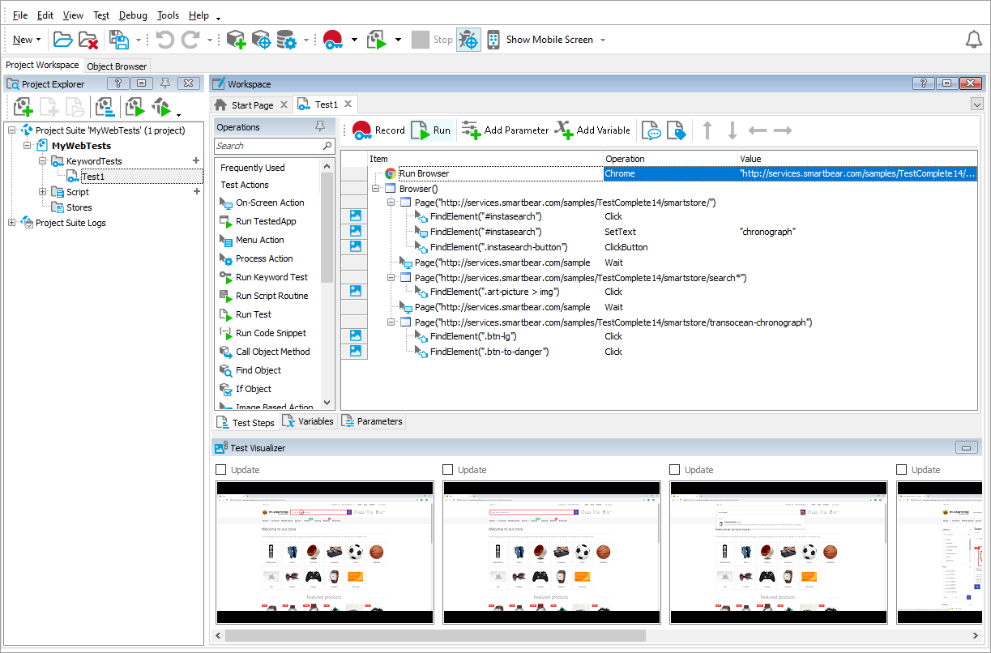Enable the Update checkbox above the second thumbnail
The width and height of the screenshot is (991, 653).
click(447, 469)
